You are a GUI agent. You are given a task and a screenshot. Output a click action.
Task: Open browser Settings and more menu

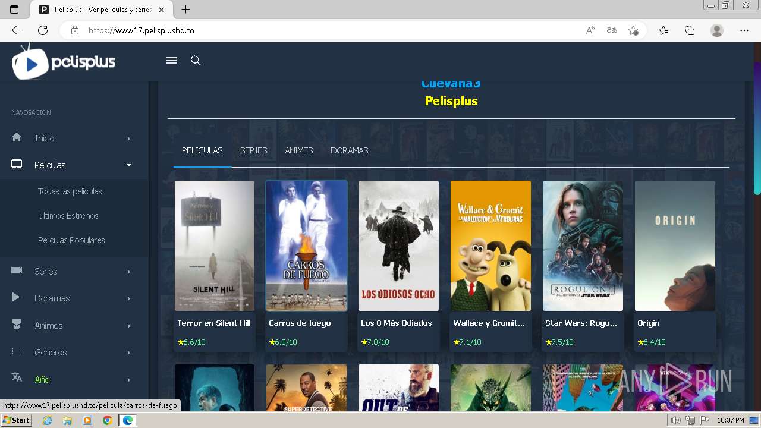click(744, 30)
